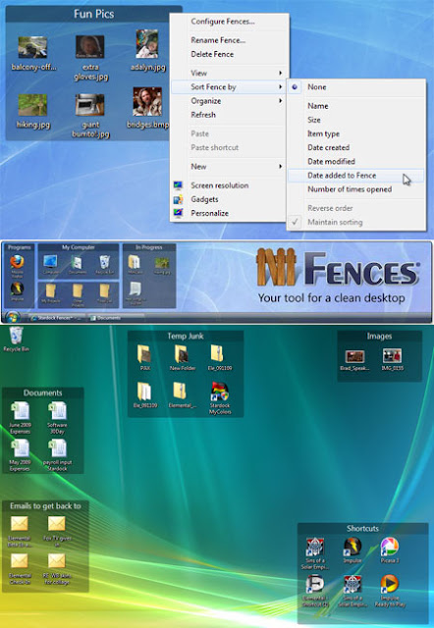Click the Windows Start orb
The image size is (434, 628).
click(13, 318)
